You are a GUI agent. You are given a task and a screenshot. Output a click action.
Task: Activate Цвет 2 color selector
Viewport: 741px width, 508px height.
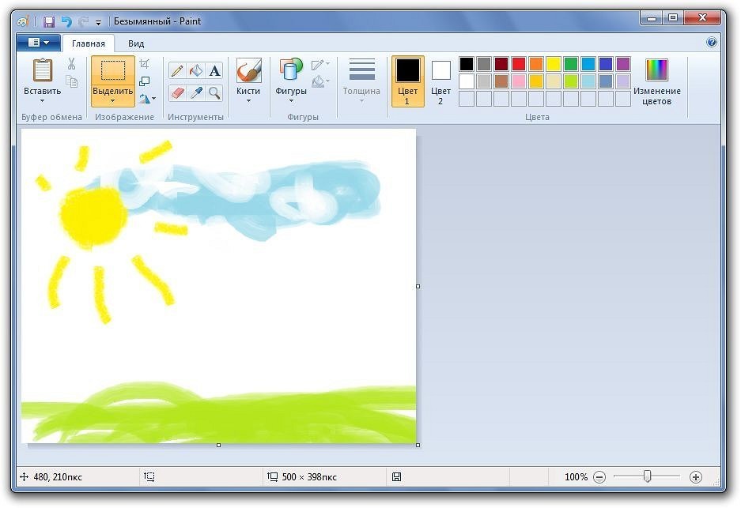[440, 81]
